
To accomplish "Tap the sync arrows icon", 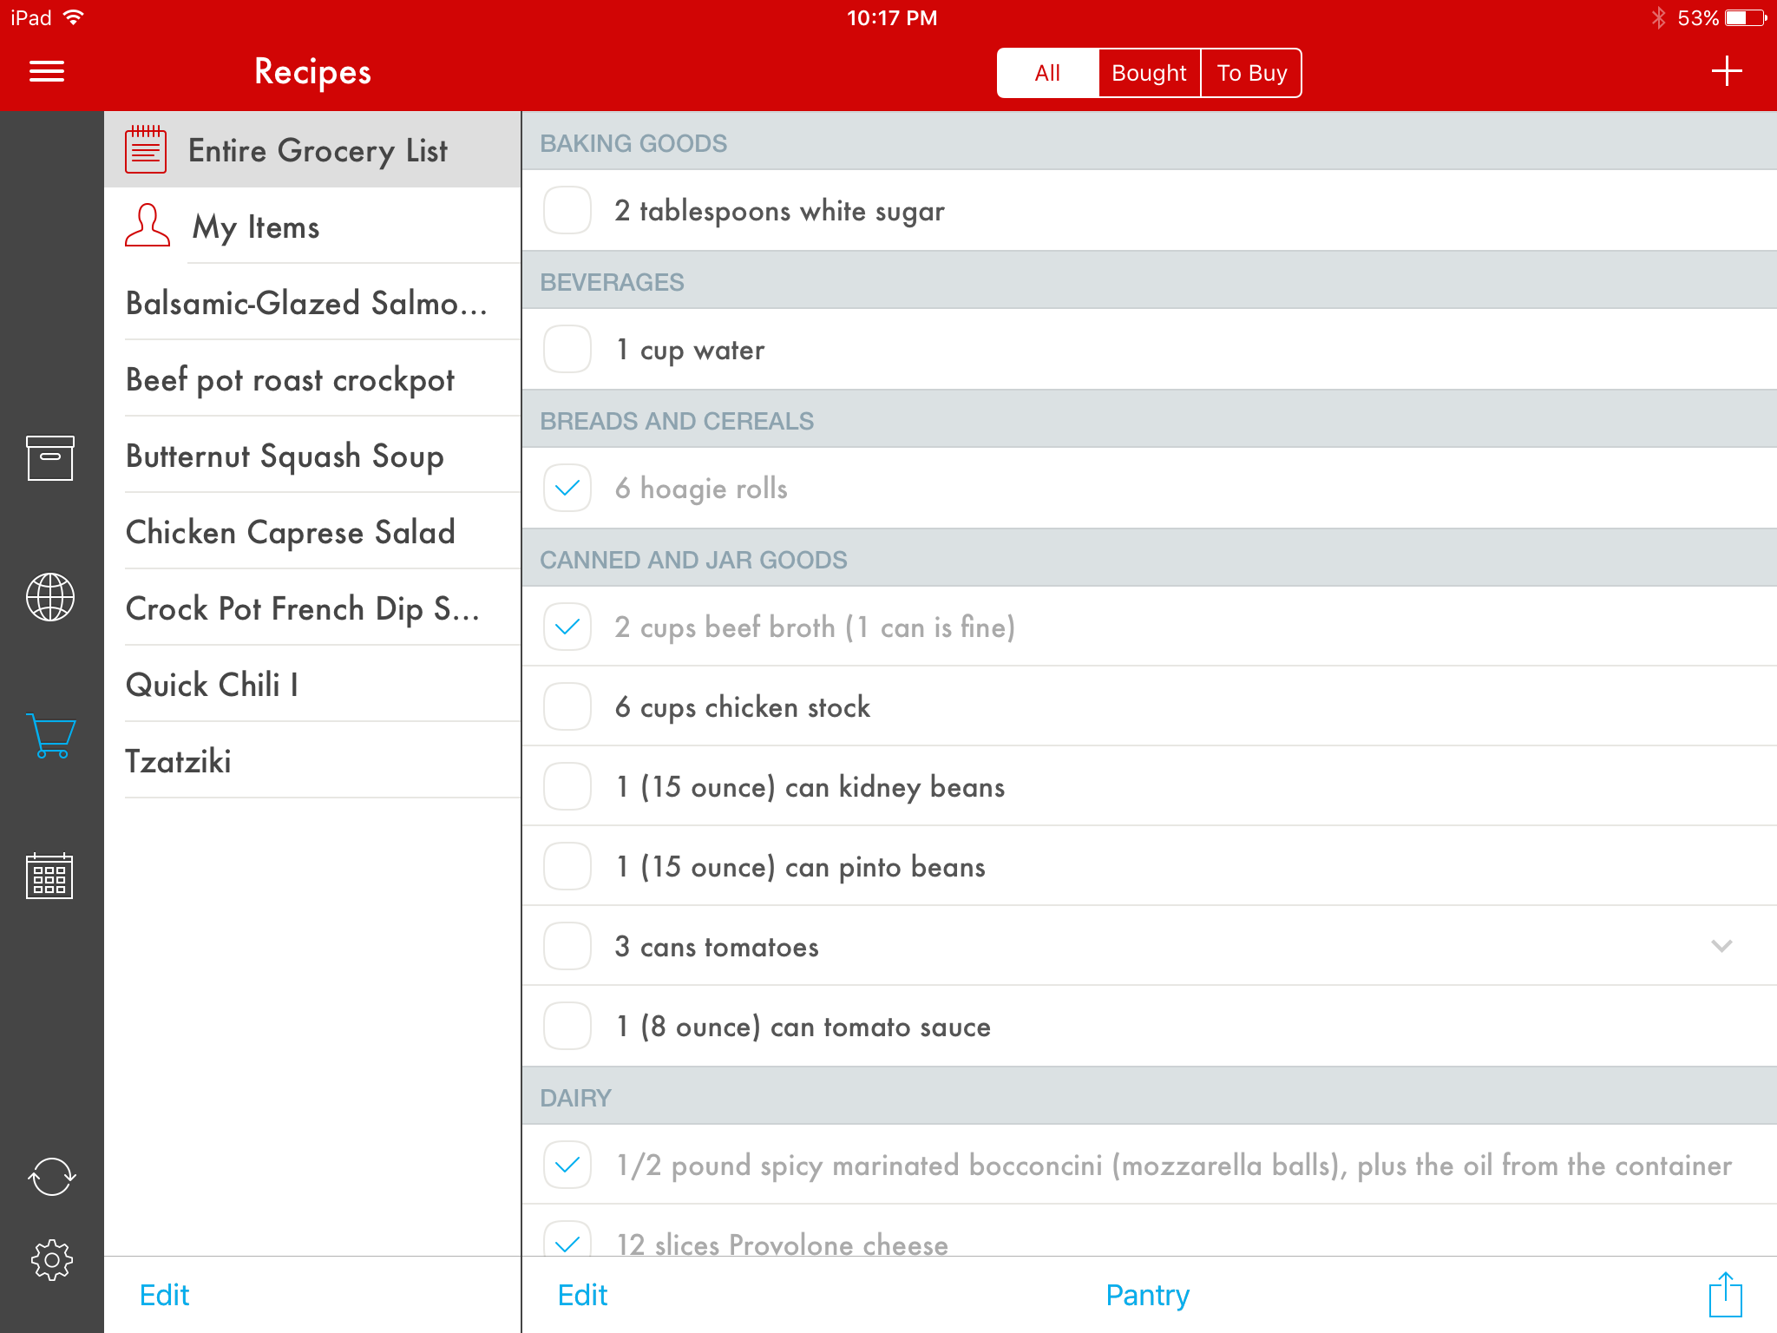I will [x=51, y=1177].
